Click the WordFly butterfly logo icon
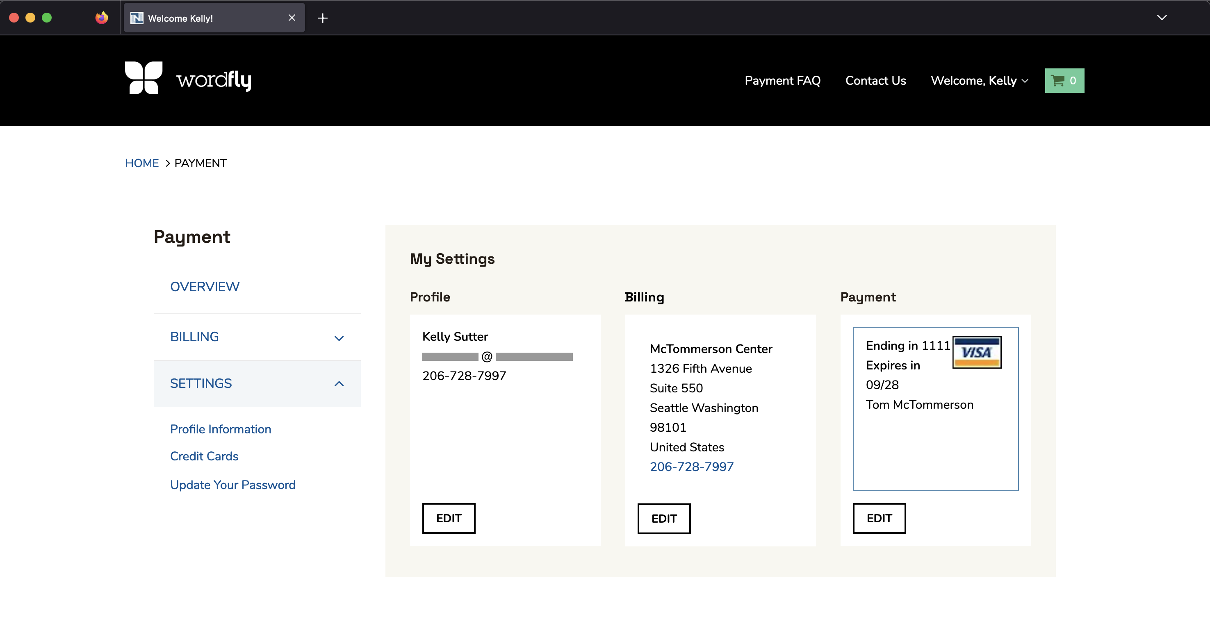This screenshot has height=623, width=1210. pos(145,80)
